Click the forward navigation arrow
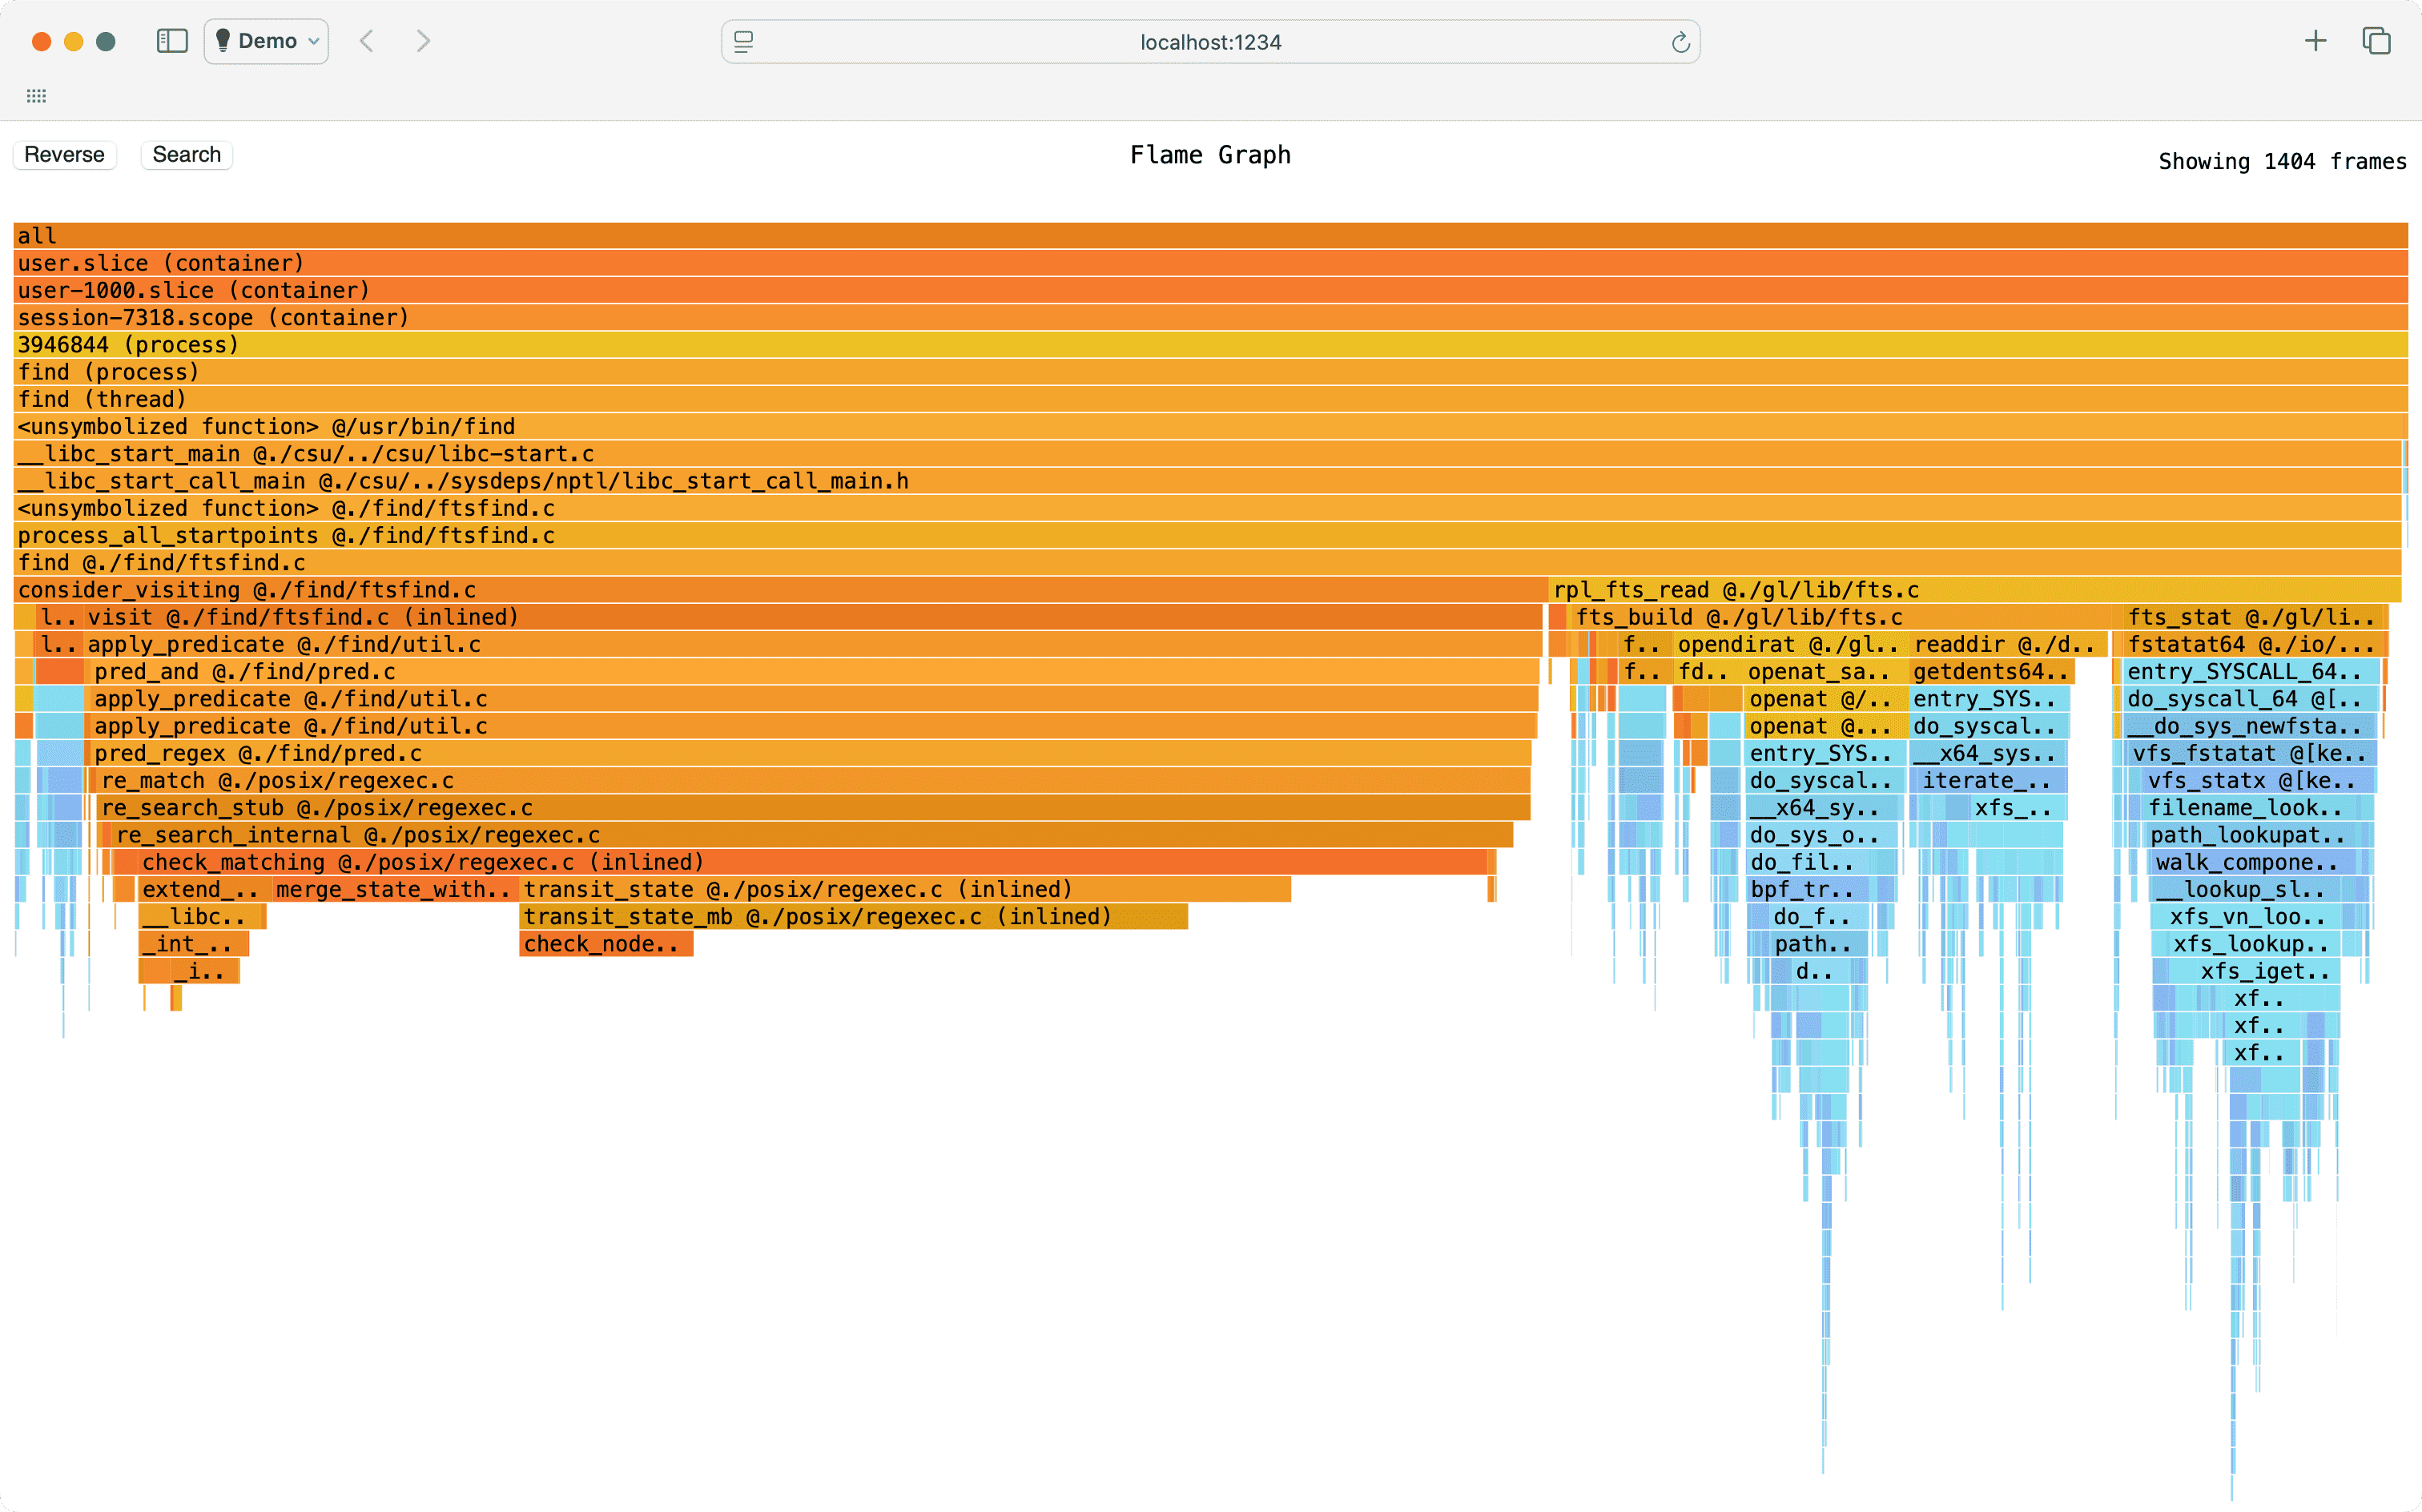Image resolution: width=2422 pixels, height=1512 pixels. click(423, 41)
